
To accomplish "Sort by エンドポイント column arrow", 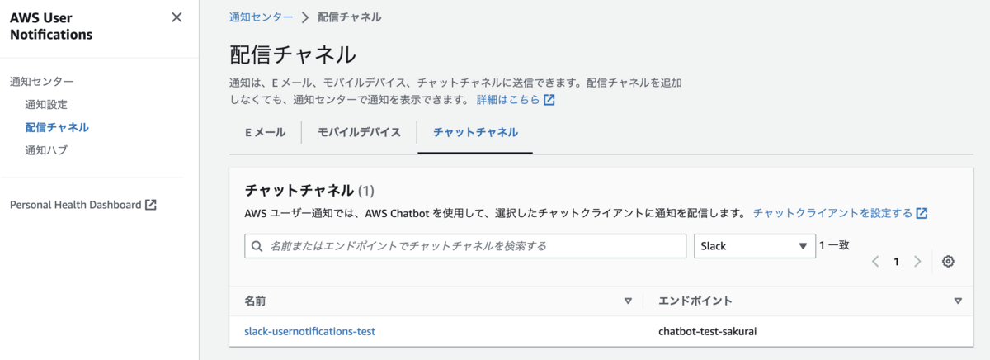I will (958, 301).
